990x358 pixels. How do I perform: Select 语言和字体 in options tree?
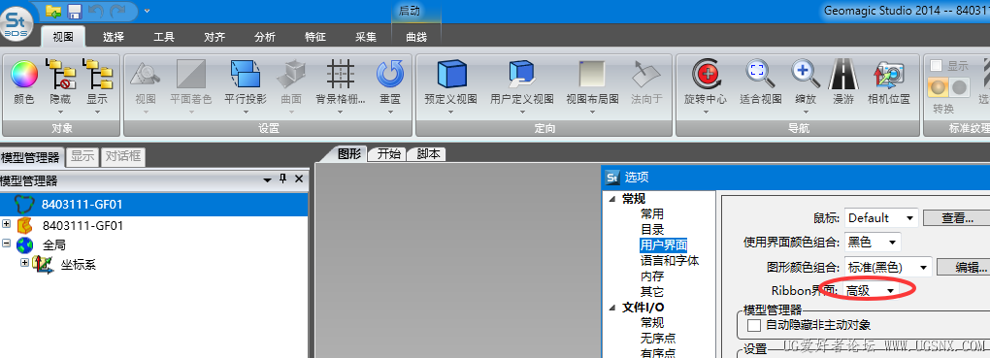tap(670, 260)
